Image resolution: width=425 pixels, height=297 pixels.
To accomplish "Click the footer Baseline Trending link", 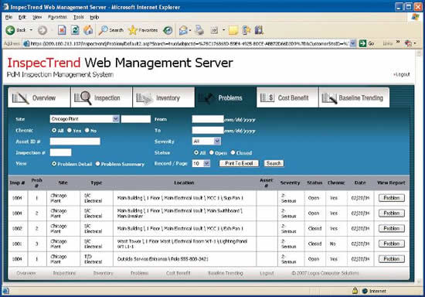I will 225,273.
